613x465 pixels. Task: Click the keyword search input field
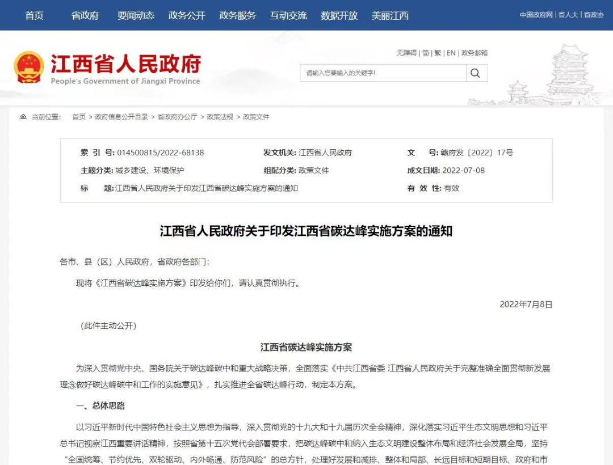383,73
